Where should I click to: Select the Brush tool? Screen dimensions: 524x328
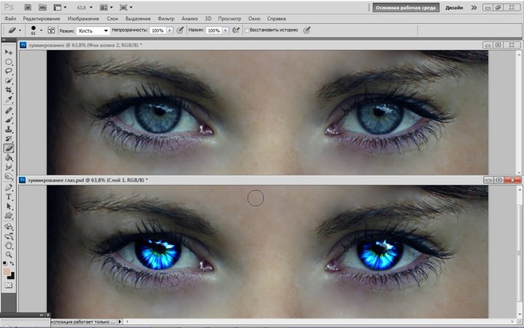[9, 120]
